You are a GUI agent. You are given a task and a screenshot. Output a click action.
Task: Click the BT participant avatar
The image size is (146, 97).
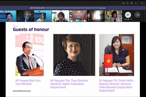(128, 15)
